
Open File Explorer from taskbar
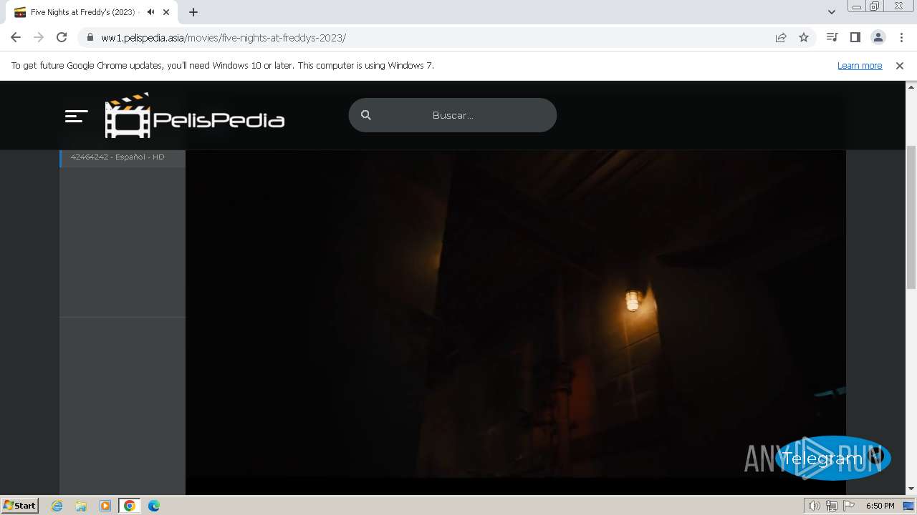click(x=81, y=506)
